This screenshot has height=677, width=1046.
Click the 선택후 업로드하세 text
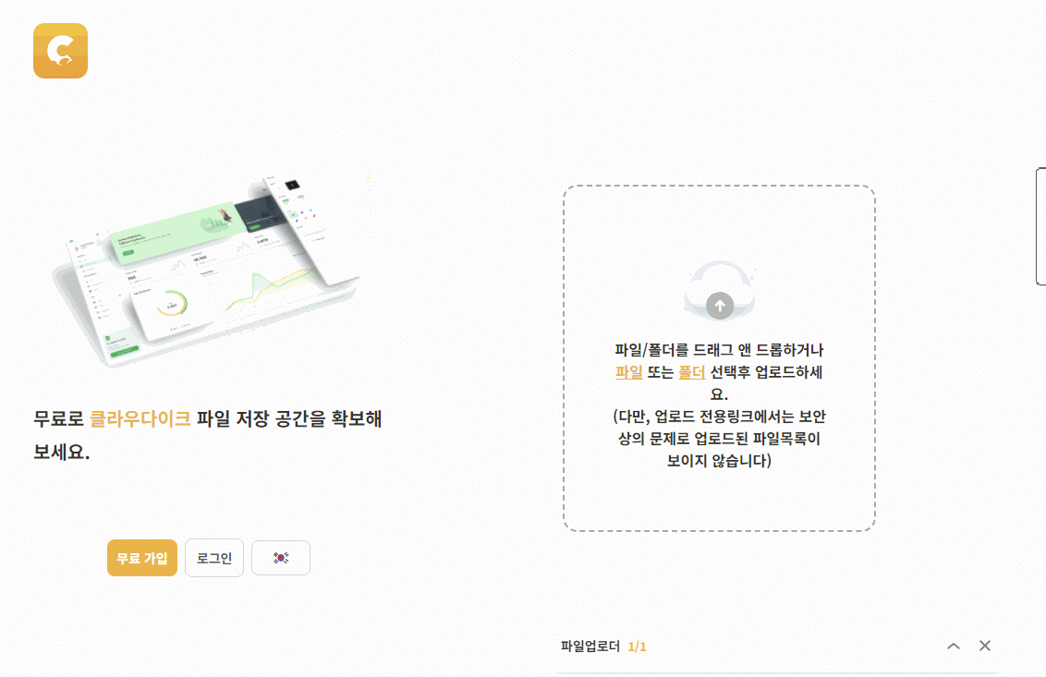click(767, 372)
